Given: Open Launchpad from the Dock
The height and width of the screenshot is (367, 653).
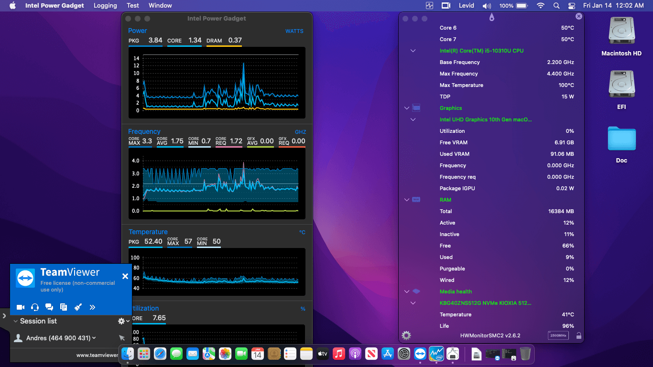Looking at the screenshot, I should tap(144, 354).
